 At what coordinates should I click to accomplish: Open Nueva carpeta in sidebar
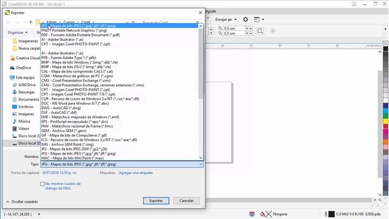click(26, 48)
